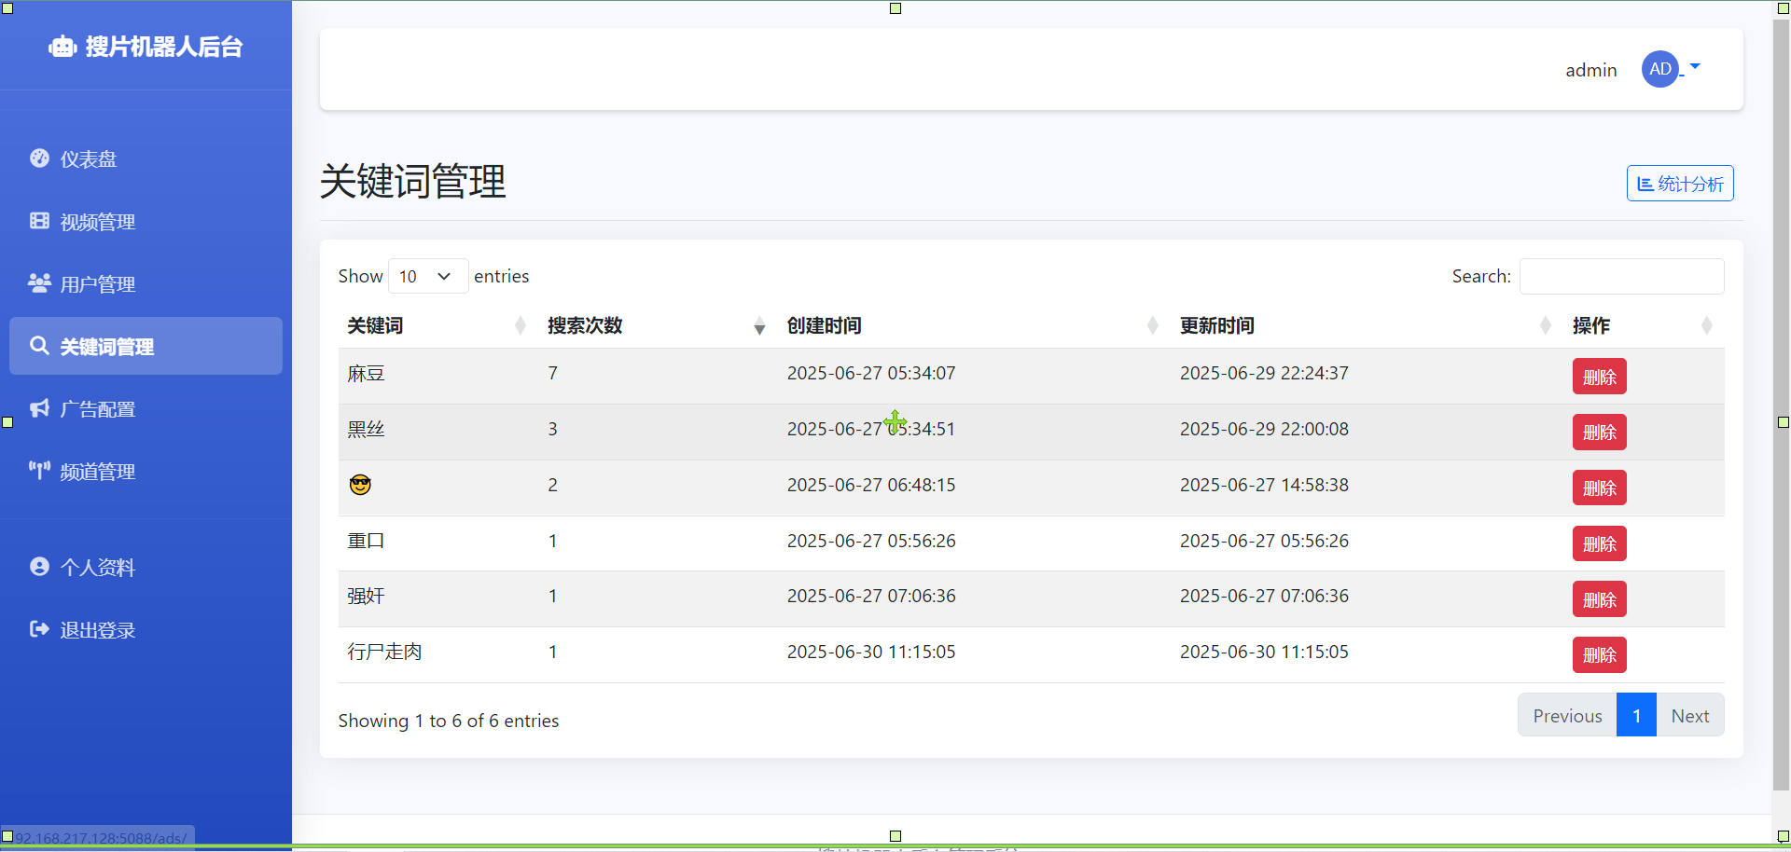Viewport: 1791px width, 852px height.
Task: Click the AD avatar to open user menu
Action: [x=1659, y=69]
